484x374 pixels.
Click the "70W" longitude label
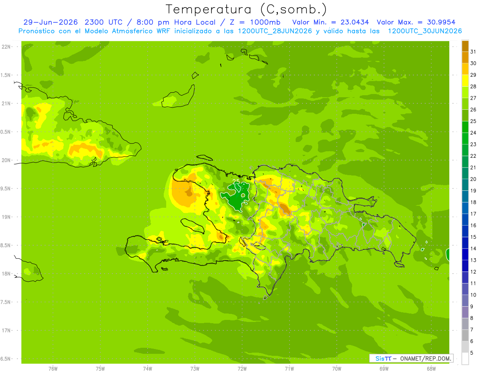tap(337, 369)
